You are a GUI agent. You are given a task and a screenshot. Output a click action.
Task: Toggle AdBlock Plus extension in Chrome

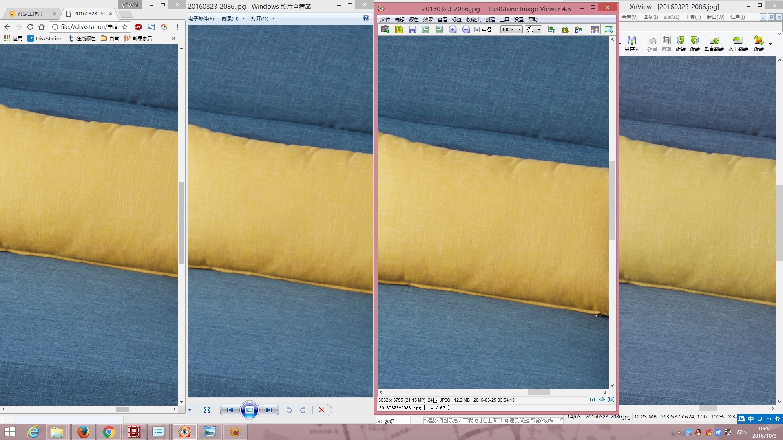pyautogui.click(x=138, y=27)
